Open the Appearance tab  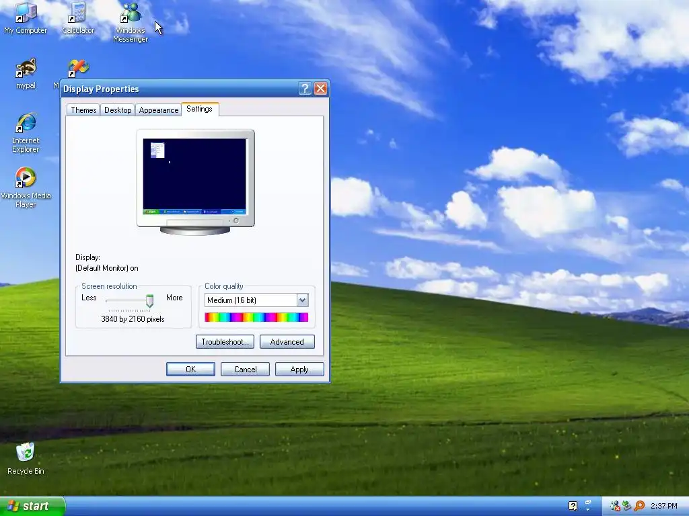[159, 110]
